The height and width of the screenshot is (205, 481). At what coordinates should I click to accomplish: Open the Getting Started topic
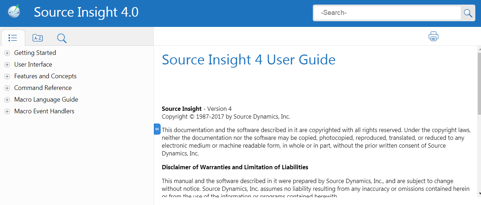coord(35,53)
